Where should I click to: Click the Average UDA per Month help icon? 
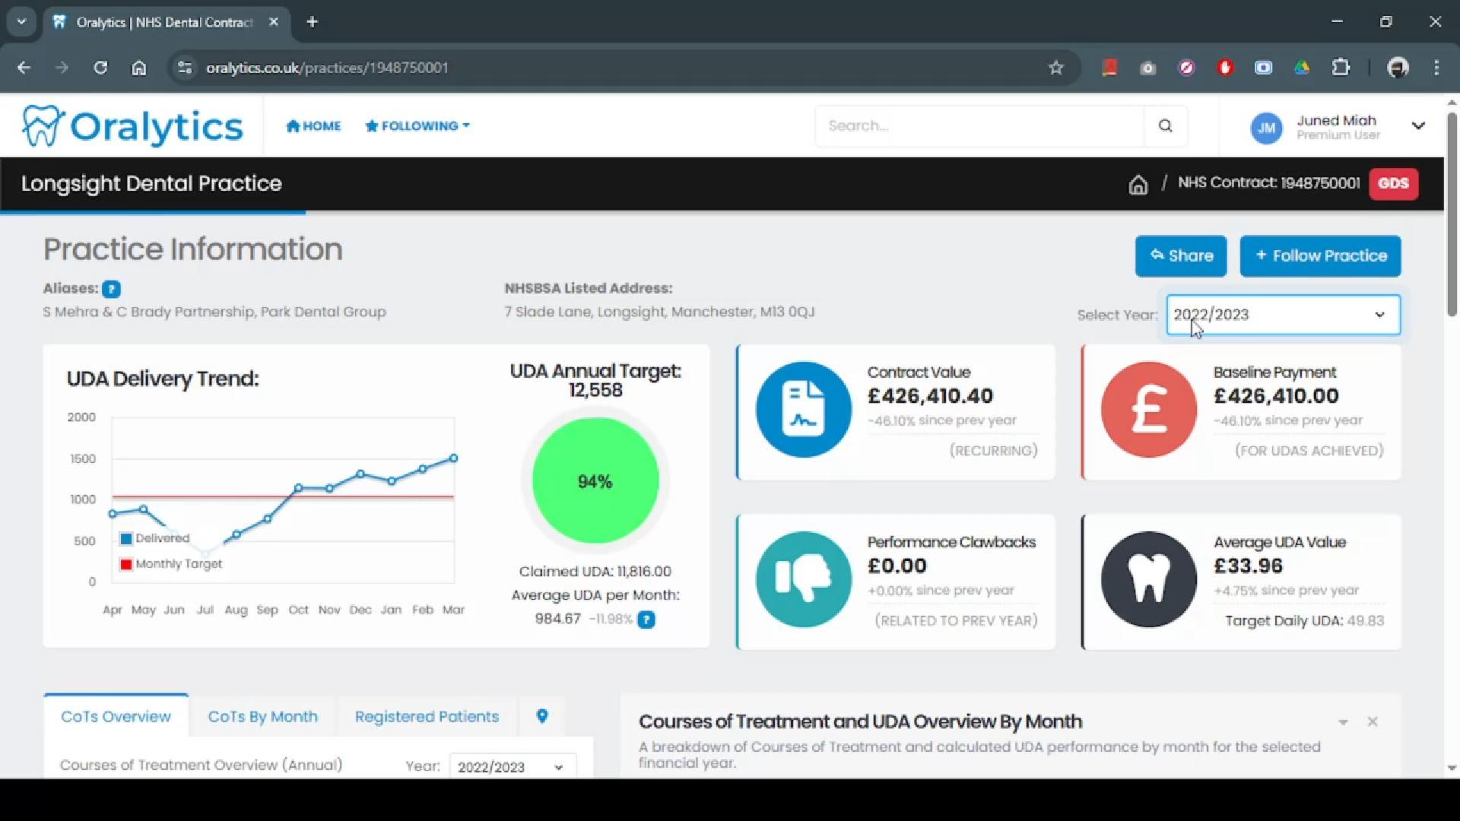[x=646, y=620]
